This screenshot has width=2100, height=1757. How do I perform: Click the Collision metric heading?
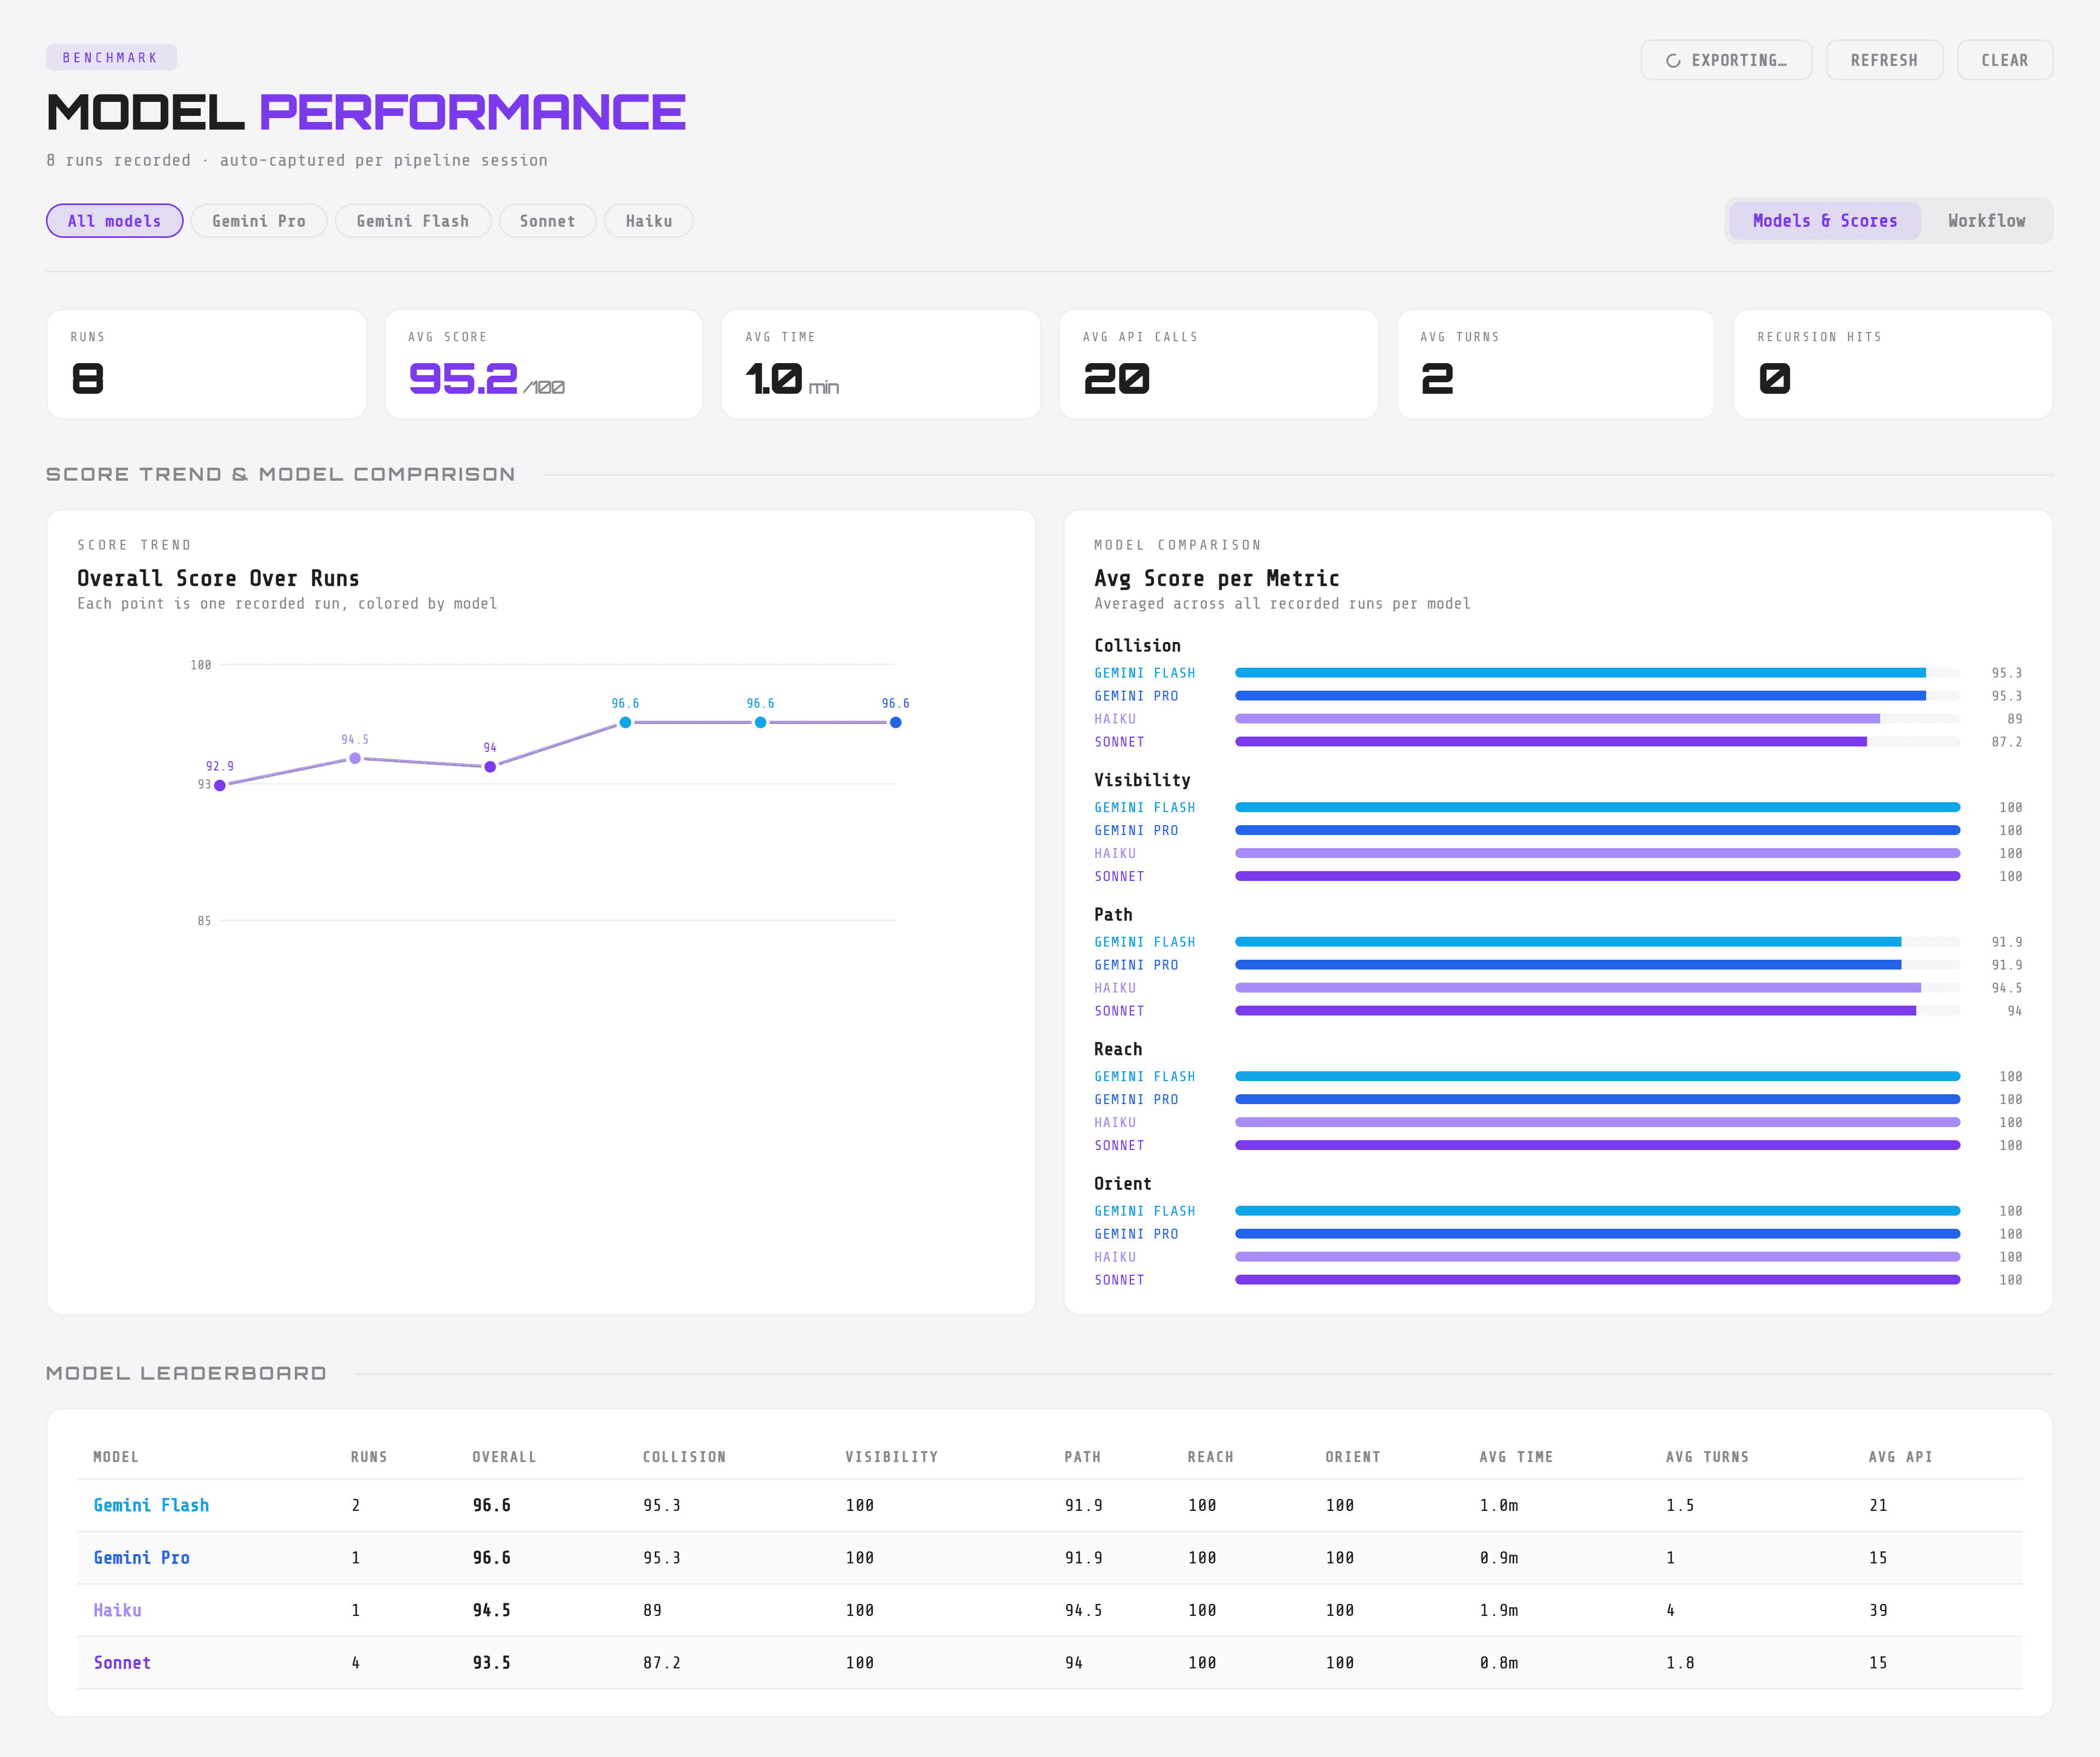[1137, 646]
